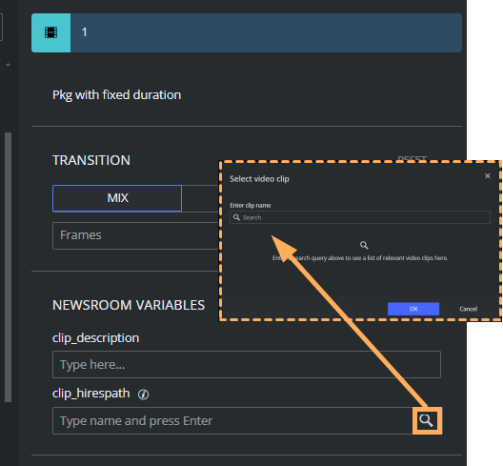Click the Pkg with fixed duration title
The height and width of the screenshot is (466, 503).
click(x=116, y=95)
